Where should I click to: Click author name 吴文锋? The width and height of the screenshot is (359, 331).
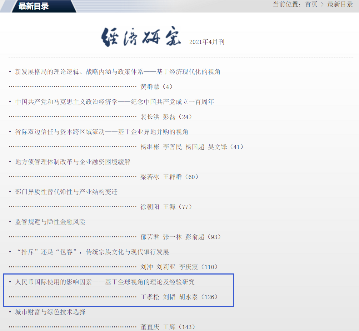click(x=217, y=147)
